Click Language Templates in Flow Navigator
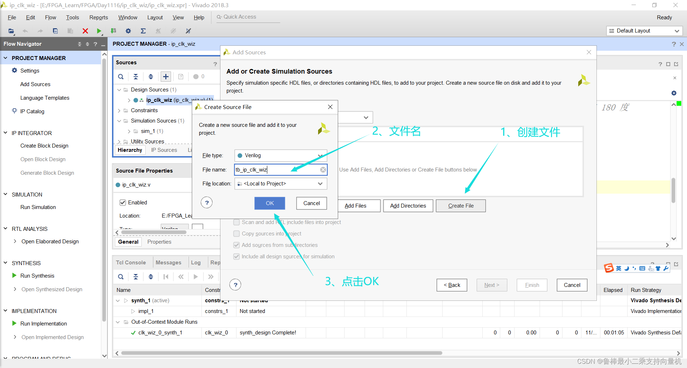 (x=45, y=98)
